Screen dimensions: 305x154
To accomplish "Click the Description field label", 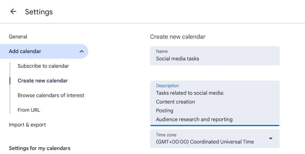I will [167, 86].
